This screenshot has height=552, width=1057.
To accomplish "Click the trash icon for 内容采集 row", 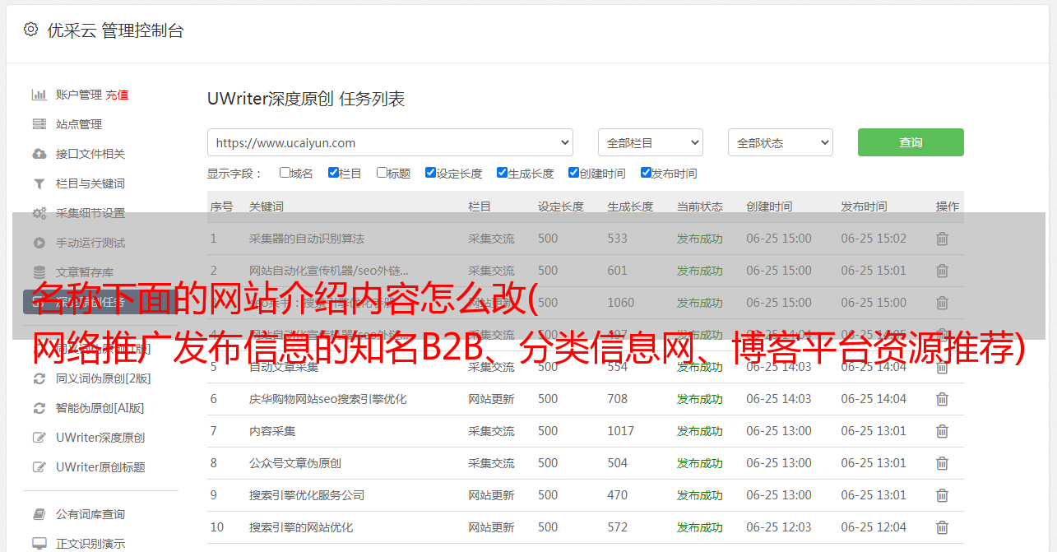I will click(942, 431).
